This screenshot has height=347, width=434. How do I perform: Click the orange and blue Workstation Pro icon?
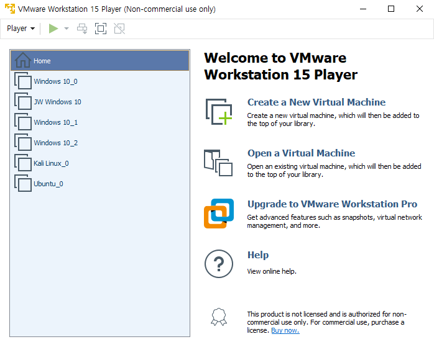[x=219, y=214]
